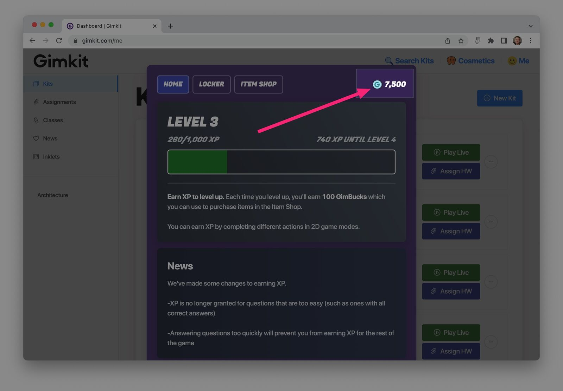
Task: Click the 7,500 GimBucks balance
Action: [x=395, y=84]
